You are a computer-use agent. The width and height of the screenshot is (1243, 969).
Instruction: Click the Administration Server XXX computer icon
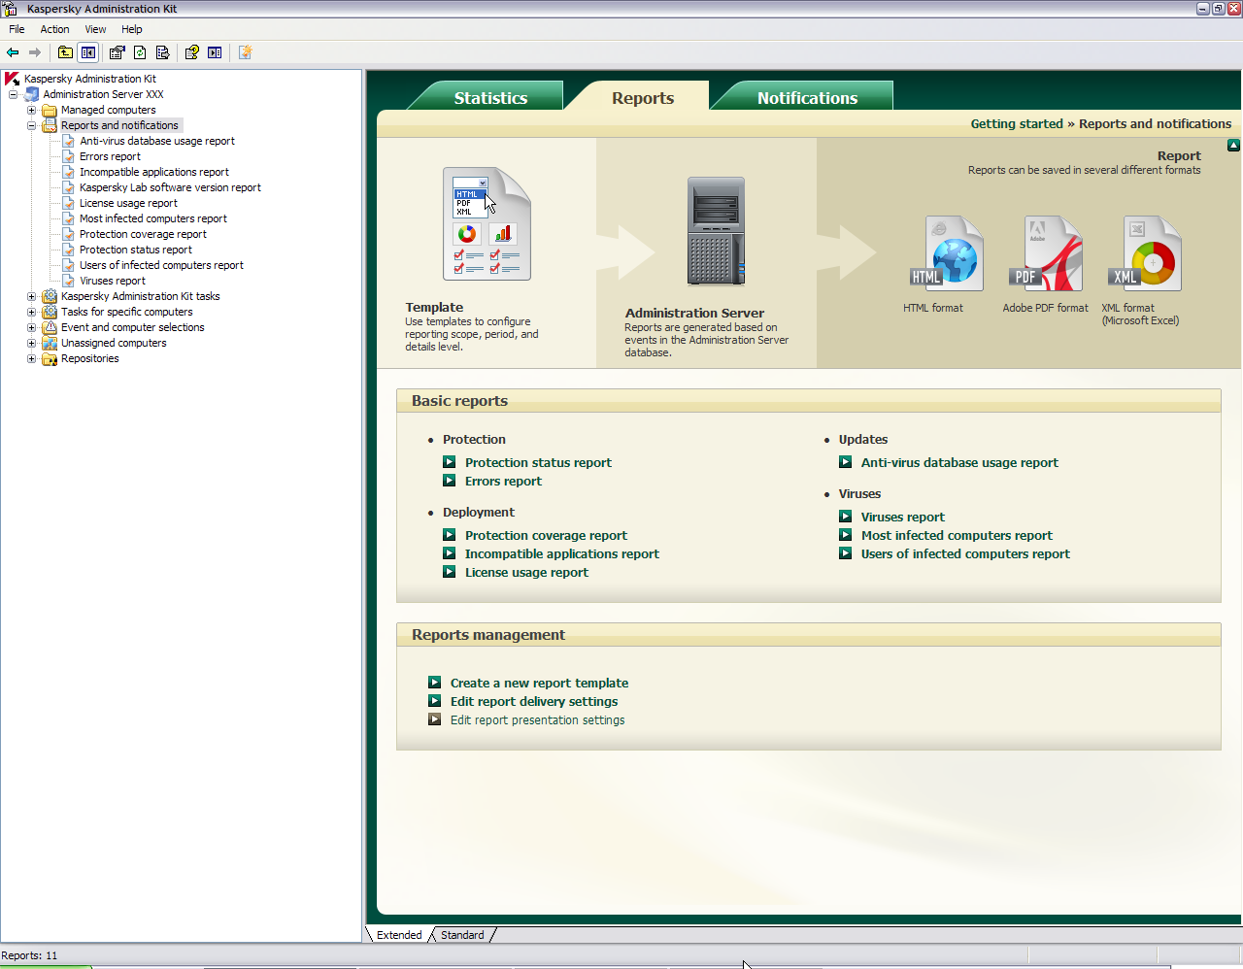pyautogui.click(x=31, y=94)
